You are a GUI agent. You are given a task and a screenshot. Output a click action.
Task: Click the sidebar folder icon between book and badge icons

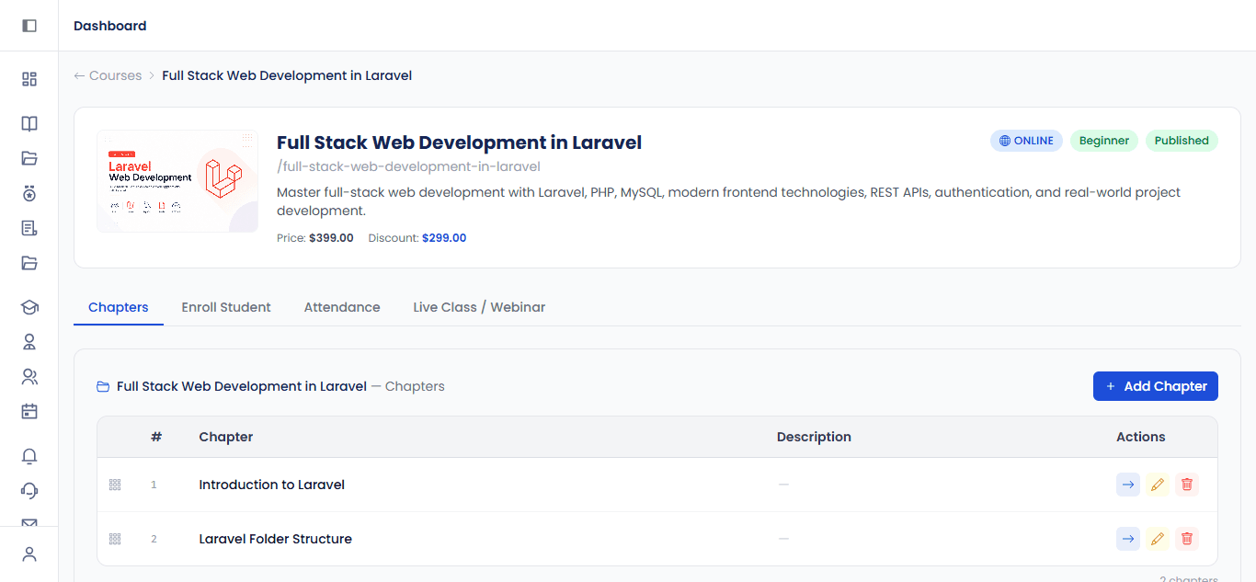[x=29, y=158]
